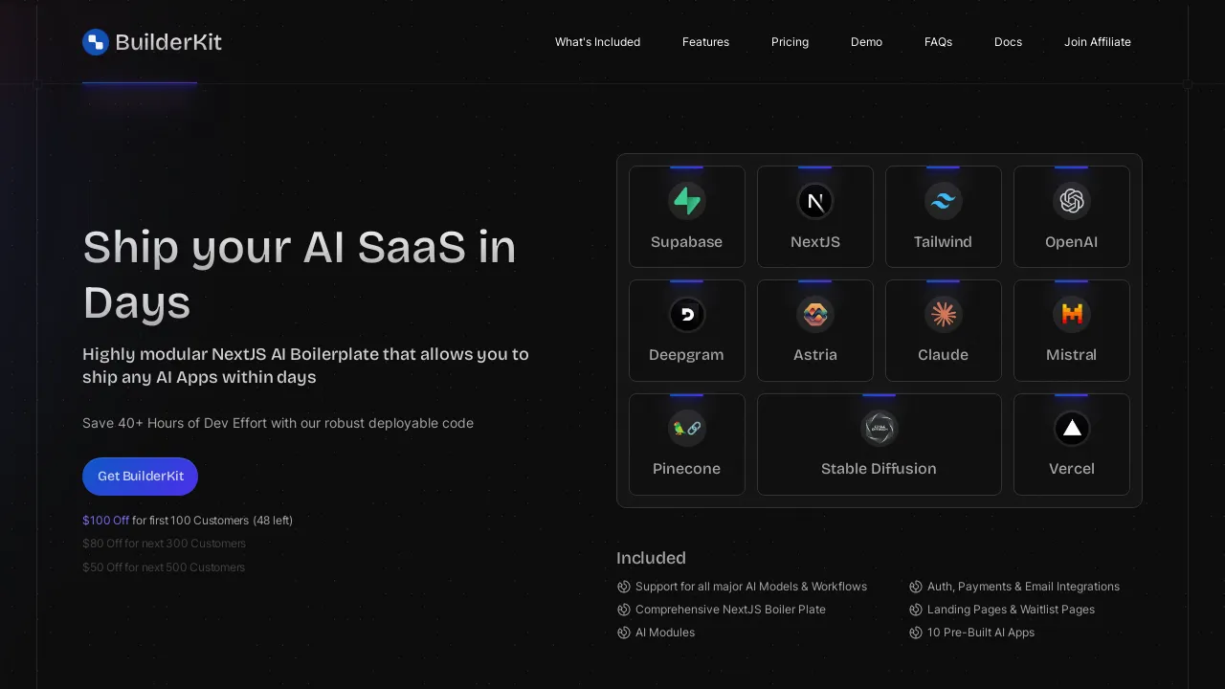
Task: Click the Pinecone parrot-chain icon
Action: 687,428
